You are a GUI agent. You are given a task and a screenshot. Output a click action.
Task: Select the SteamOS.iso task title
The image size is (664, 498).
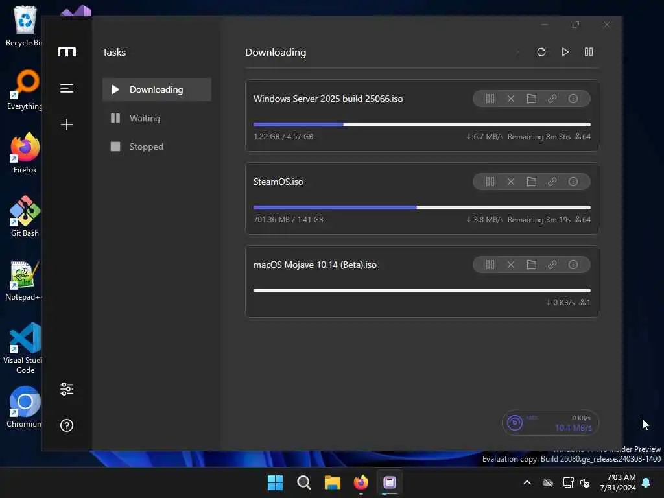pyautogui.click(x=278, y=182)
